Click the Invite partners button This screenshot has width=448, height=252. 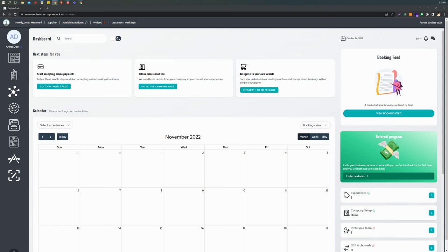pos(388,176)
